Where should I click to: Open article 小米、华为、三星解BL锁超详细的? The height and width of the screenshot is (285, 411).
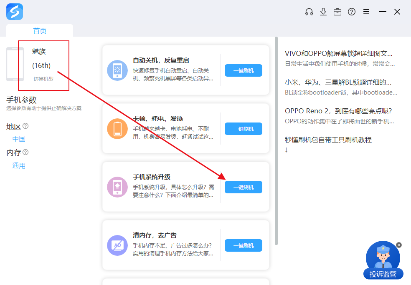tap(338, 82)
